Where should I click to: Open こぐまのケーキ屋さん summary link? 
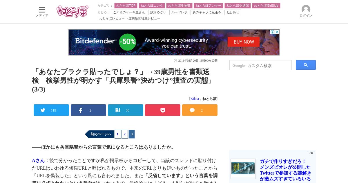[129, 12]
